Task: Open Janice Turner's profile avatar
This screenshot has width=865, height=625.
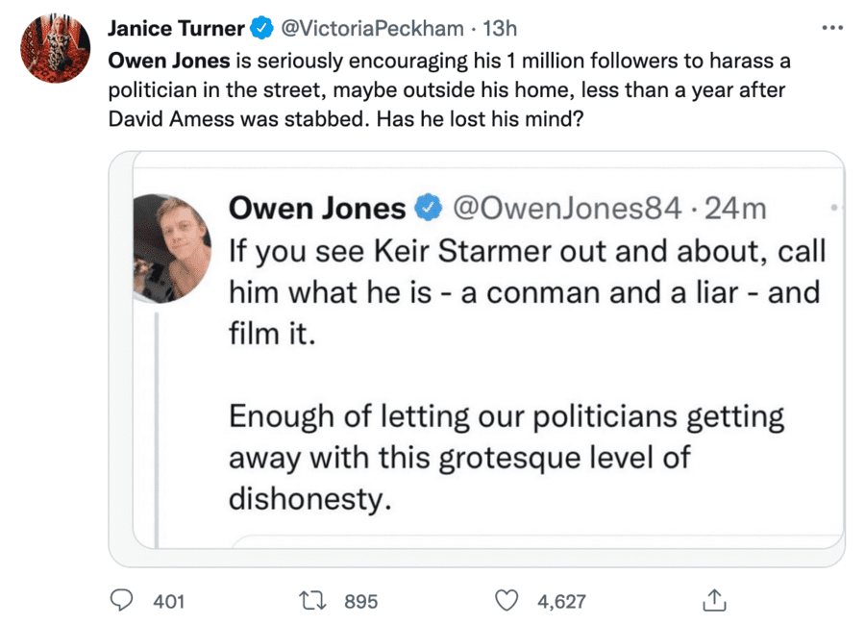Action: [56, 48]
